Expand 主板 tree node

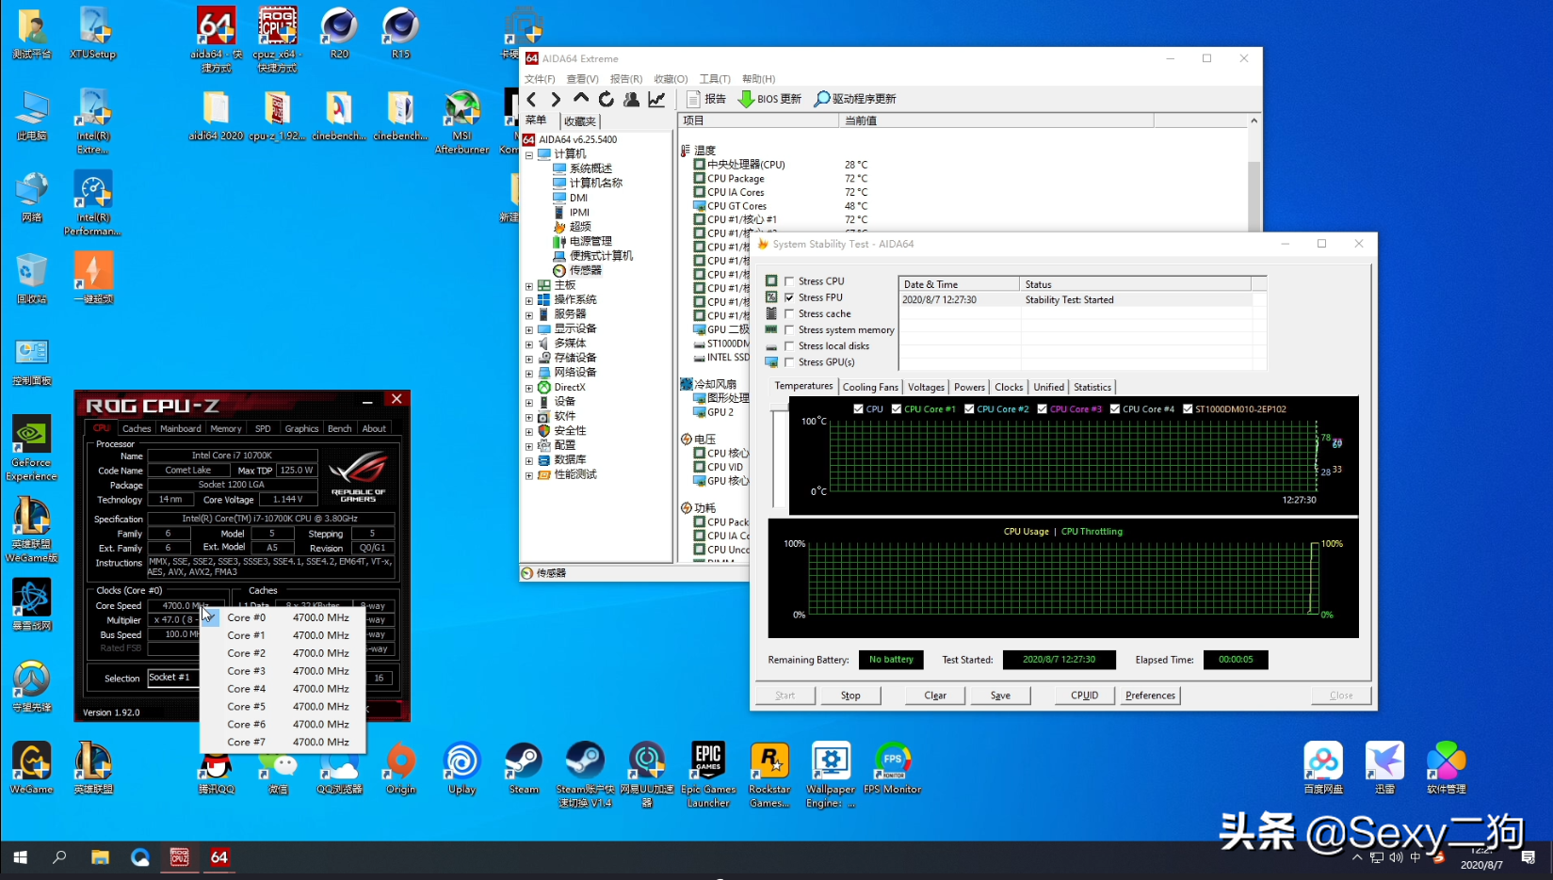pyautogui.click(x=529, y=285)
